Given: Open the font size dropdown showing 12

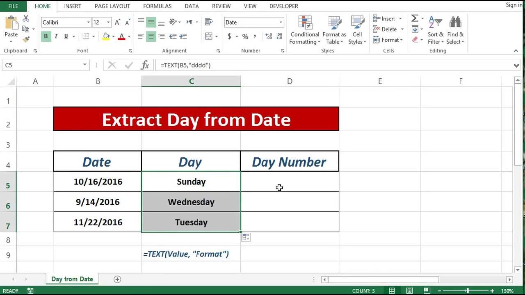Looking at the screenshot, I should (x=108, y=23).
